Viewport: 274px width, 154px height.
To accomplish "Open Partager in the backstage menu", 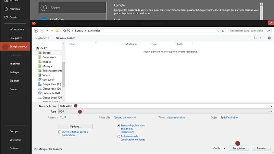I will pyautogui.click(x=14, y=72).
